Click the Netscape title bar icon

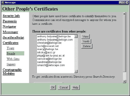(x=3, y=2)
